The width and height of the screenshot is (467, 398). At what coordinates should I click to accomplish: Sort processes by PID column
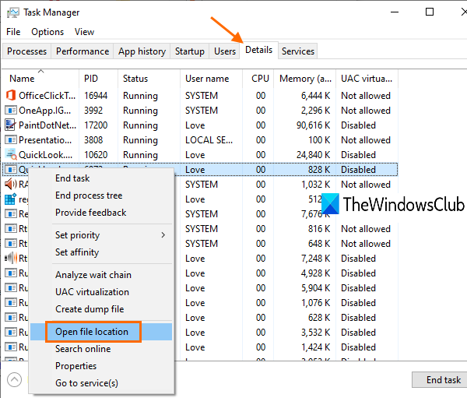point(92,79)
